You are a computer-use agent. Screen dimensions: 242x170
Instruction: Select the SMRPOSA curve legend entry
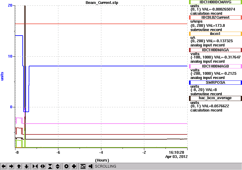[215, 83]
